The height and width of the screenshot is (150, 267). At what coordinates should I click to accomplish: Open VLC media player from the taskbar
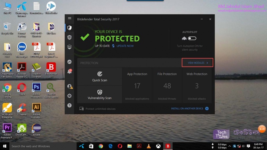(x=149, y=146)
